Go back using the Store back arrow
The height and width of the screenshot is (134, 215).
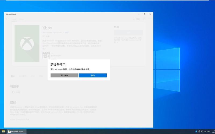[7, 19]
